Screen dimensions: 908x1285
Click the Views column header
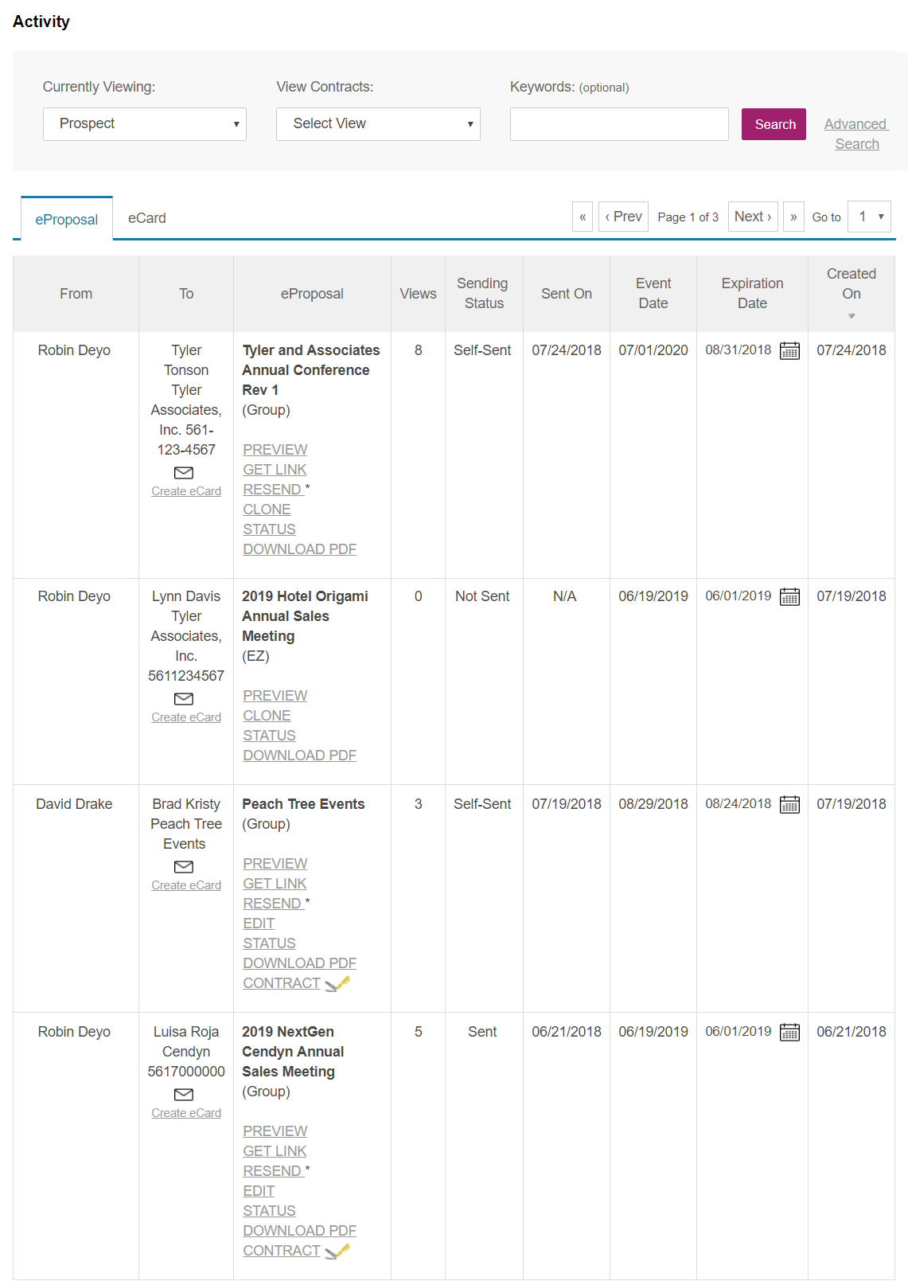[418, 294]
